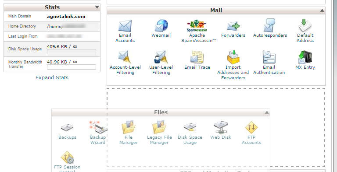Click the Monthly Bandwidth Transfer bar
This screenshot has width=337, height=172.
pyautogui.click(x=72, y=67)
